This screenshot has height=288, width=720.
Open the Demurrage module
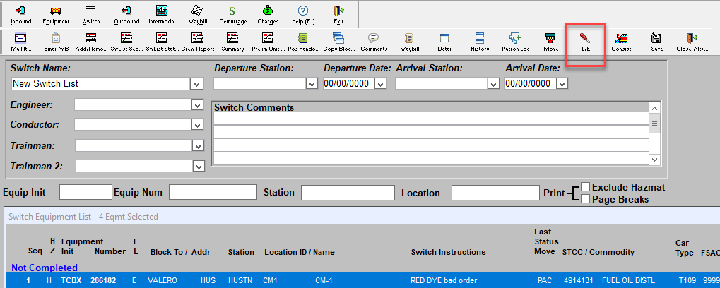tap(232, 15)
